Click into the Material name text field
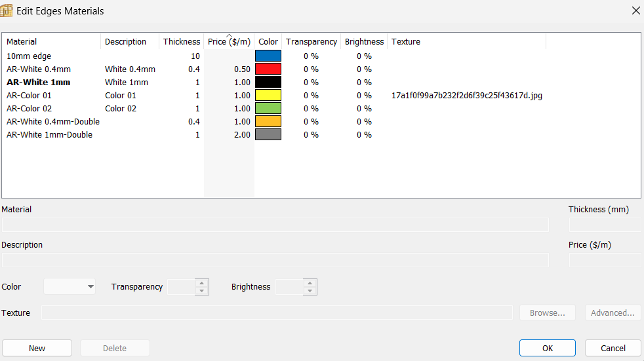This screenshot has height=361, width=644. click(275, 225)
